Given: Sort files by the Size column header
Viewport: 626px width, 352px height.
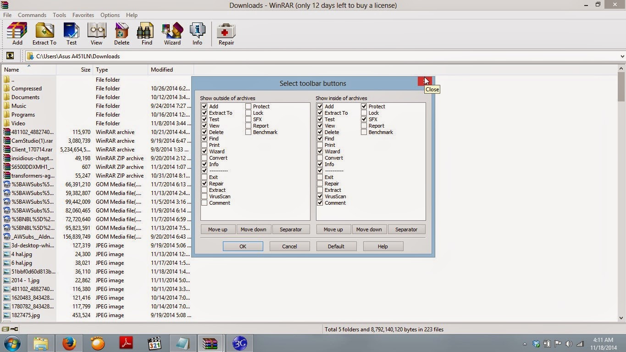Looking at the screenshot, I should (x=75, y=70).
